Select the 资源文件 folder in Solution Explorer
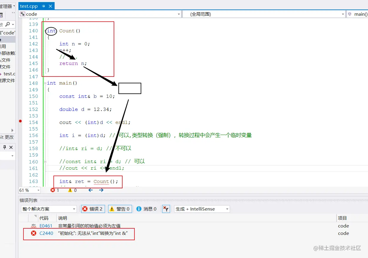The height and width of the screenshot is (258, 368). click(7, 80)
